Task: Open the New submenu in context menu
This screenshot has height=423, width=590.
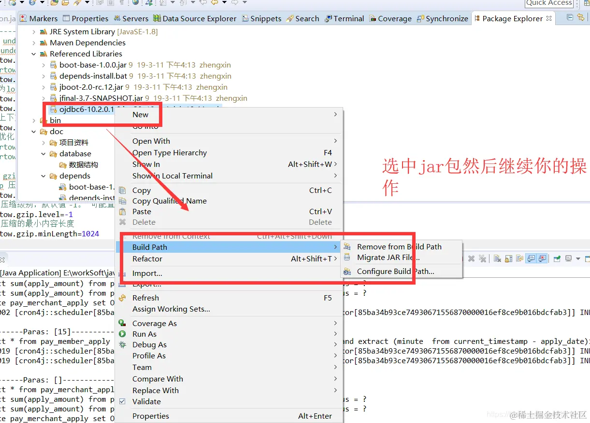Action: click(229, 115)
